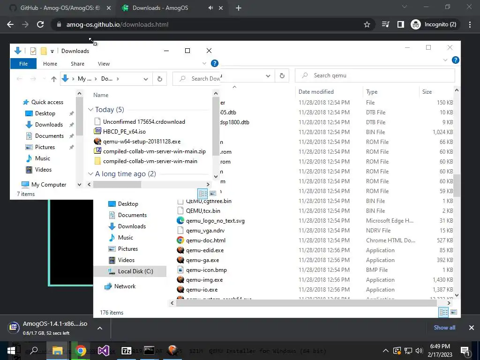Open 7-Zip from the taskbar
This screenshot has width=480, height=360.
pos(127,351)
